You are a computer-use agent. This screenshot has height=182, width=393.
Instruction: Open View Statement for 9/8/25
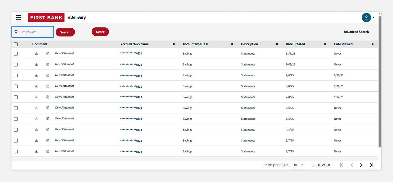[64, 75]
